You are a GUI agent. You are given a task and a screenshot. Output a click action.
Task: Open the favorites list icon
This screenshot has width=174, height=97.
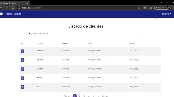pyautogui.click(x=145, y=8)
